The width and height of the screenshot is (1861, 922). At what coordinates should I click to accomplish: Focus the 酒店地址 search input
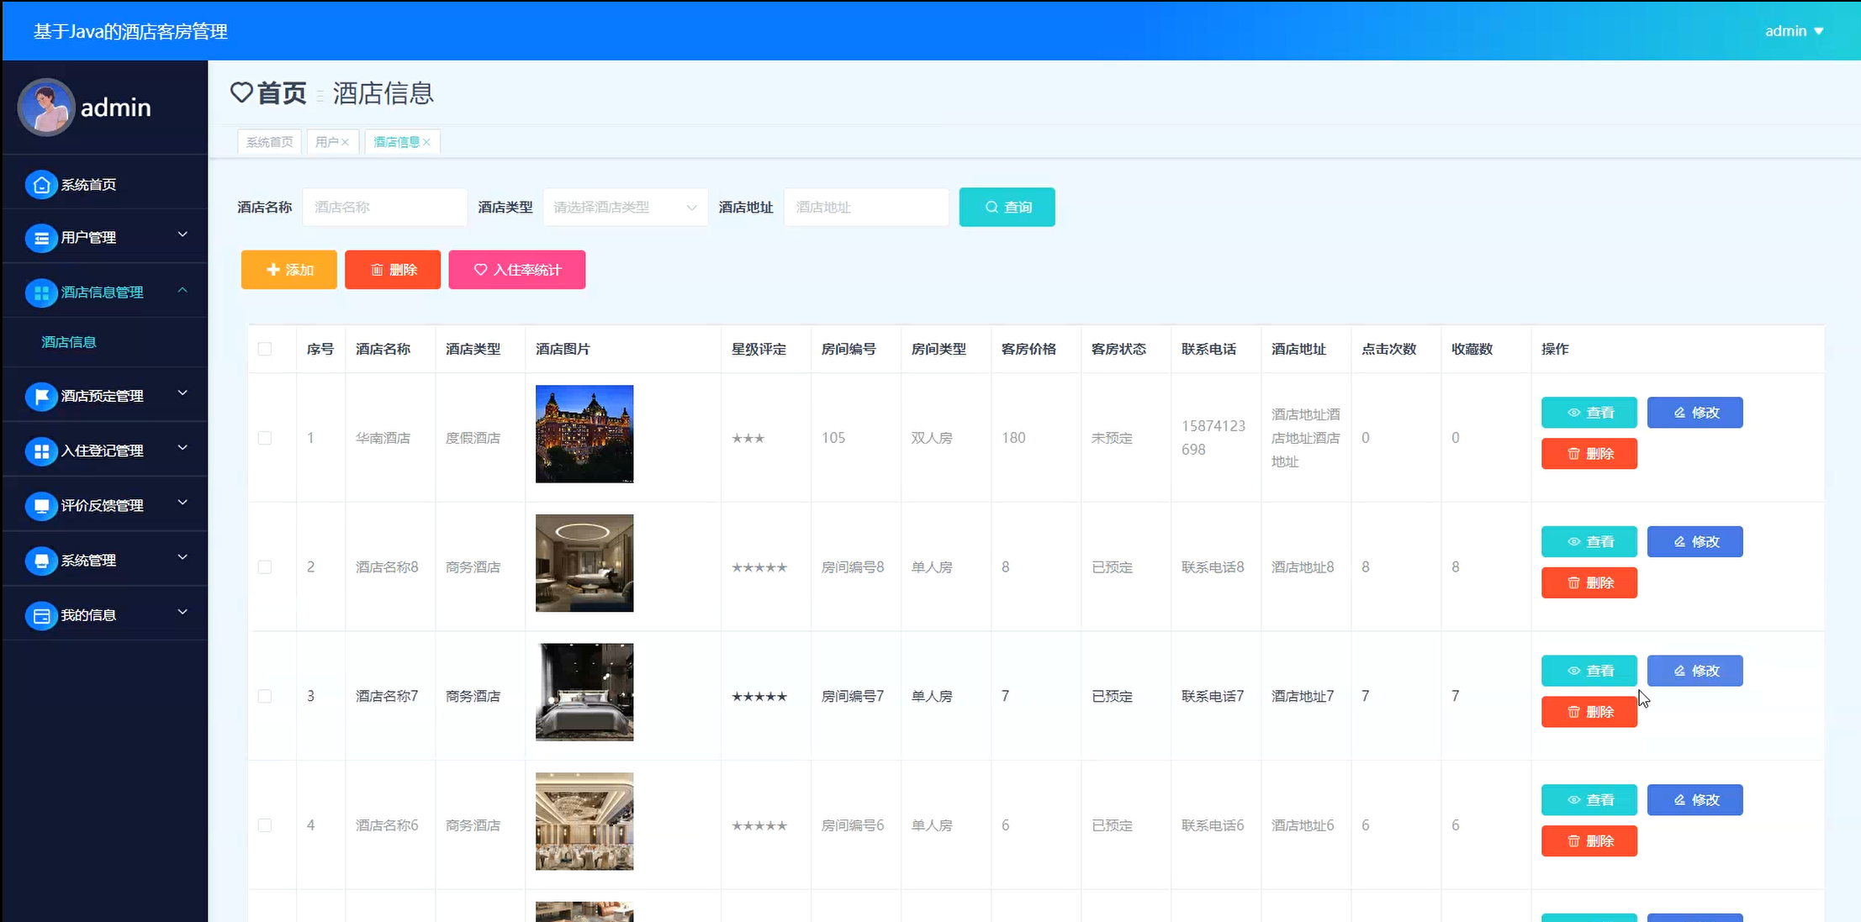866,207
